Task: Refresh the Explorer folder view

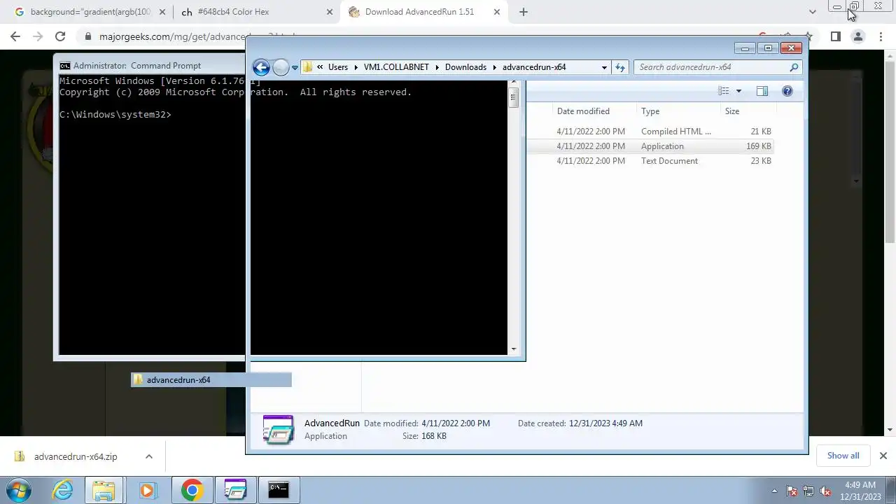Action: tap(619, 67)
